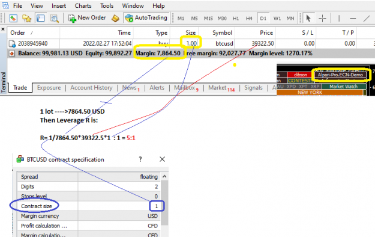Select the D1 timeframe
This screenshot has width=375, height=237.
(263, 18)
